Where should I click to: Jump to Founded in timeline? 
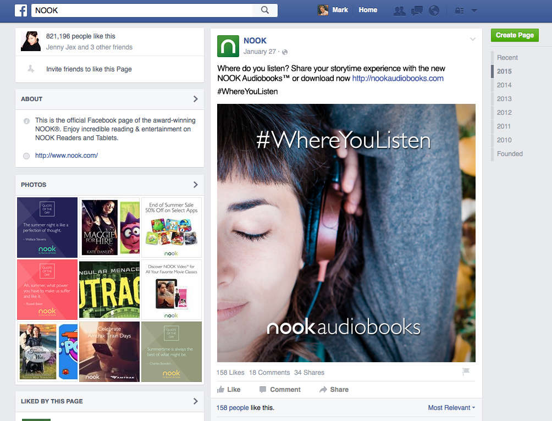[510, 153]
